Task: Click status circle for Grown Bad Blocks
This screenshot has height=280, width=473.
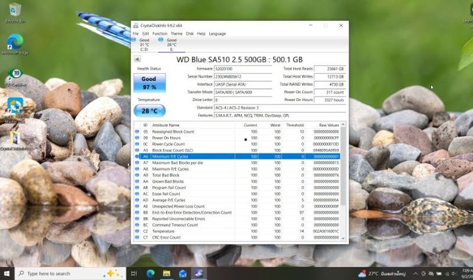Action: (x=137, y=182)
